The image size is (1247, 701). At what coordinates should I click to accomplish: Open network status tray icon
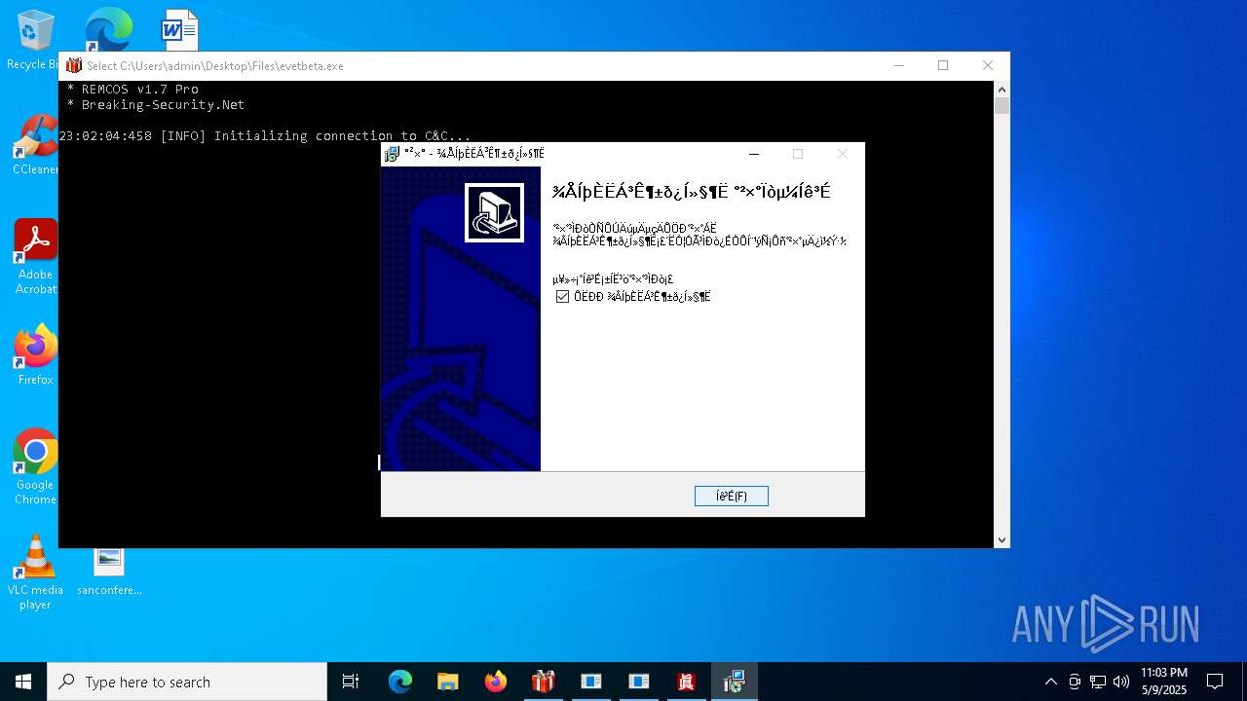click(x=1098, y=682)
